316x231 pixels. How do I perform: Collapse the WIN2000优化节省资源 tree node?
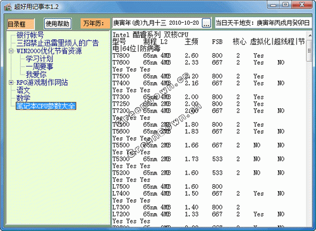(11, 51)
